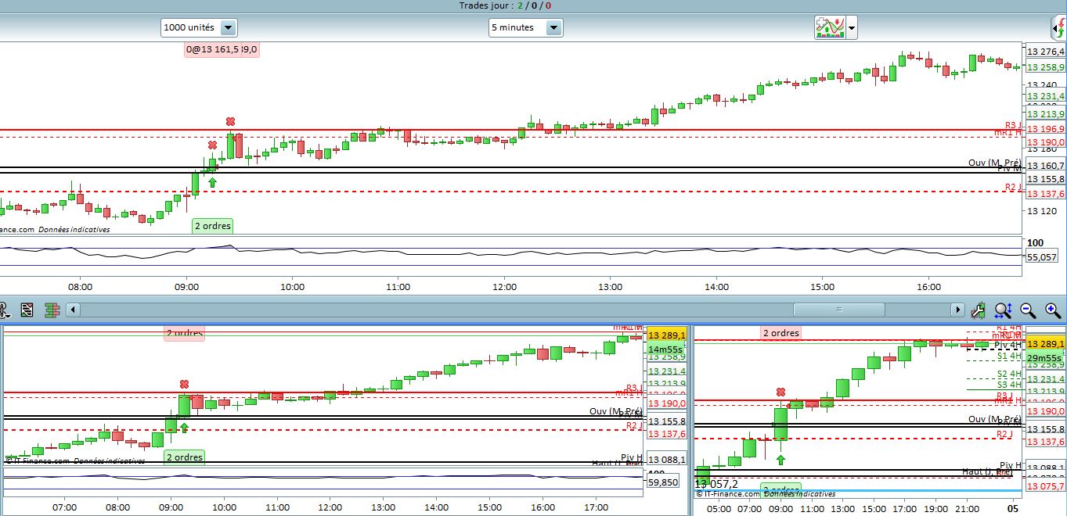Click the auto-fit zoom magnifier icon

click(1003, 310)
